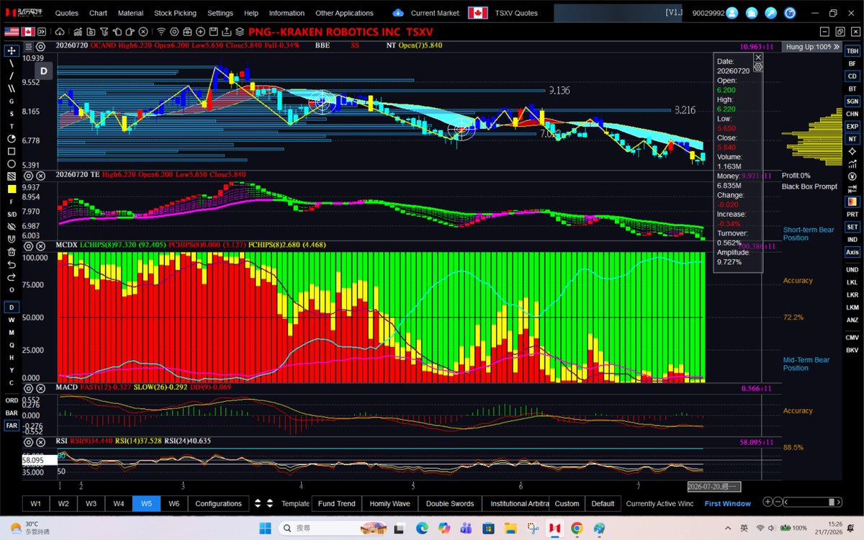864x540 pixels.
Task: Toggle the NT button on right sidebar
Action: (x=852, y=139)
